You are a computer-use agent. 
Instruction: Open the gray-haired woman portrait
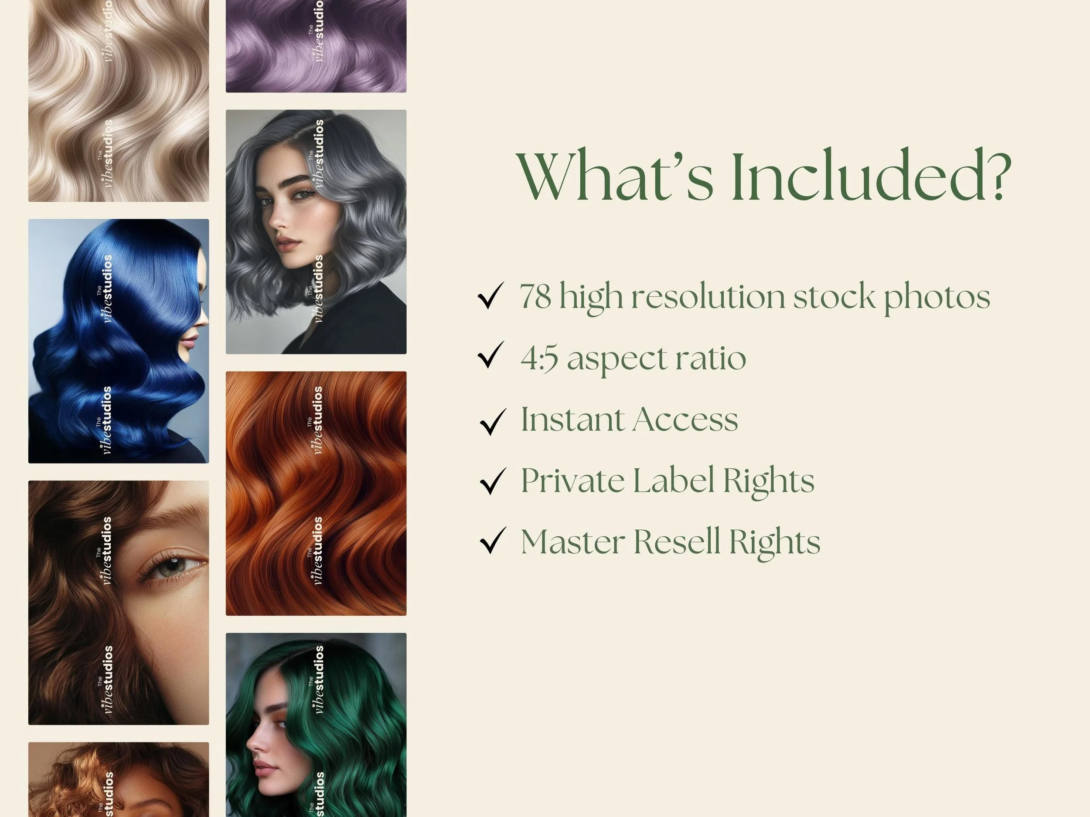(x=316, y=232)
